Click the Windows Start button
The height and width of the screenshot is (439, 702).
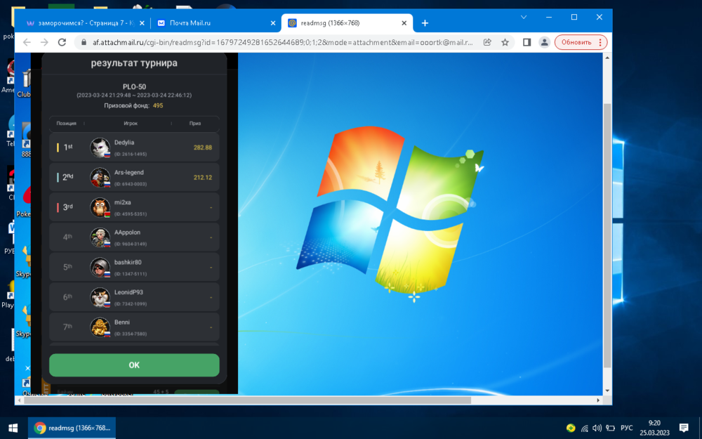click(x=13, y=428)
